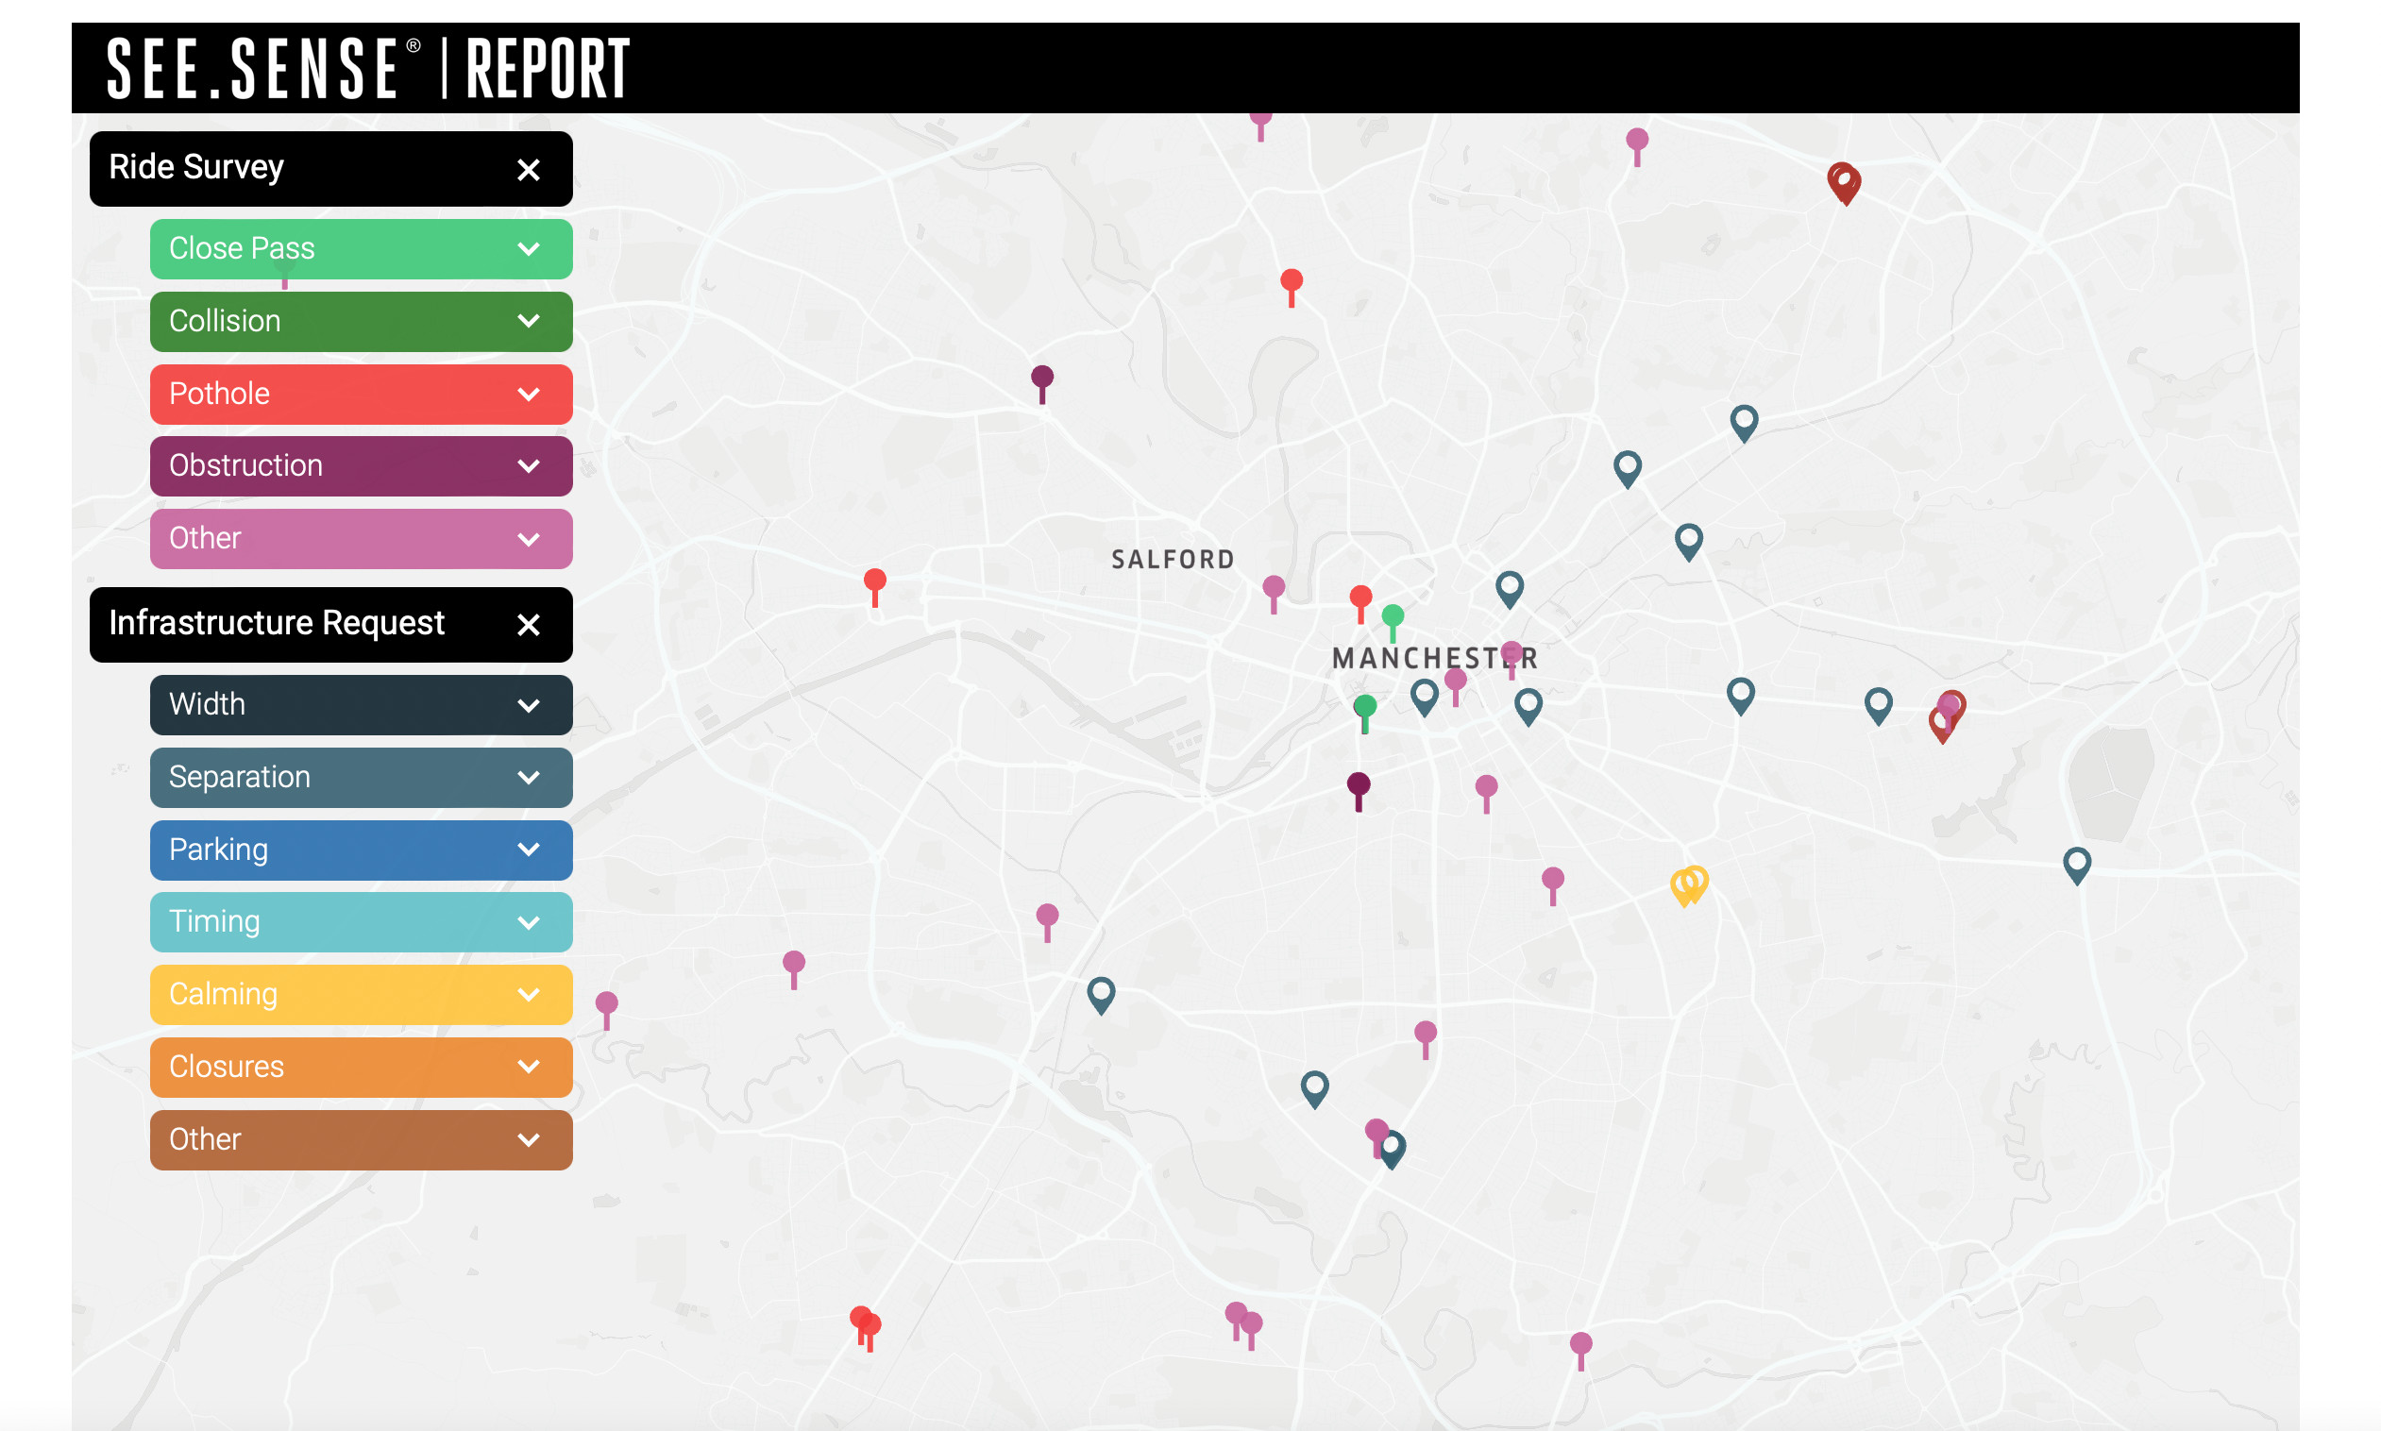2381x1431 pixels.
Task: Select the Infrastructure Request header
Action: tap(289, 624)
